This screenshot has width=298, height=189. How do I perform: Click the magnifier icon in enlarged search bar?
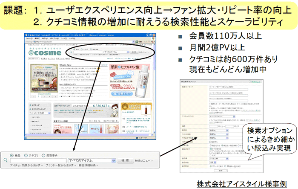point(6,160)
